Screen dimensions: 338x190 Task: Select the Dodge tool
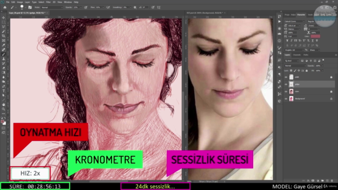coord(4,82)
